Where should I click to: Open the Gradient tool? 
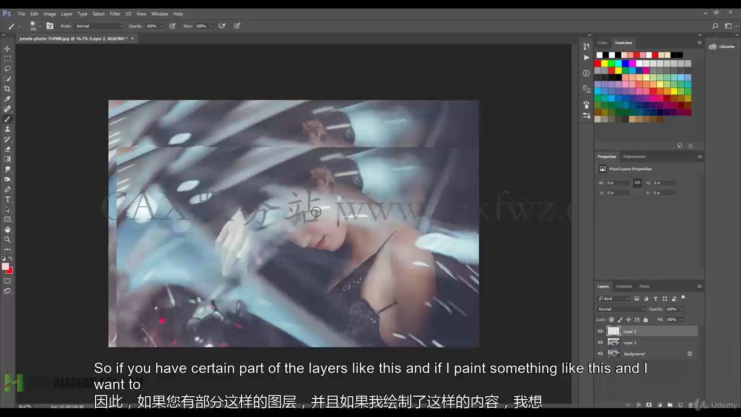point(8,160)
